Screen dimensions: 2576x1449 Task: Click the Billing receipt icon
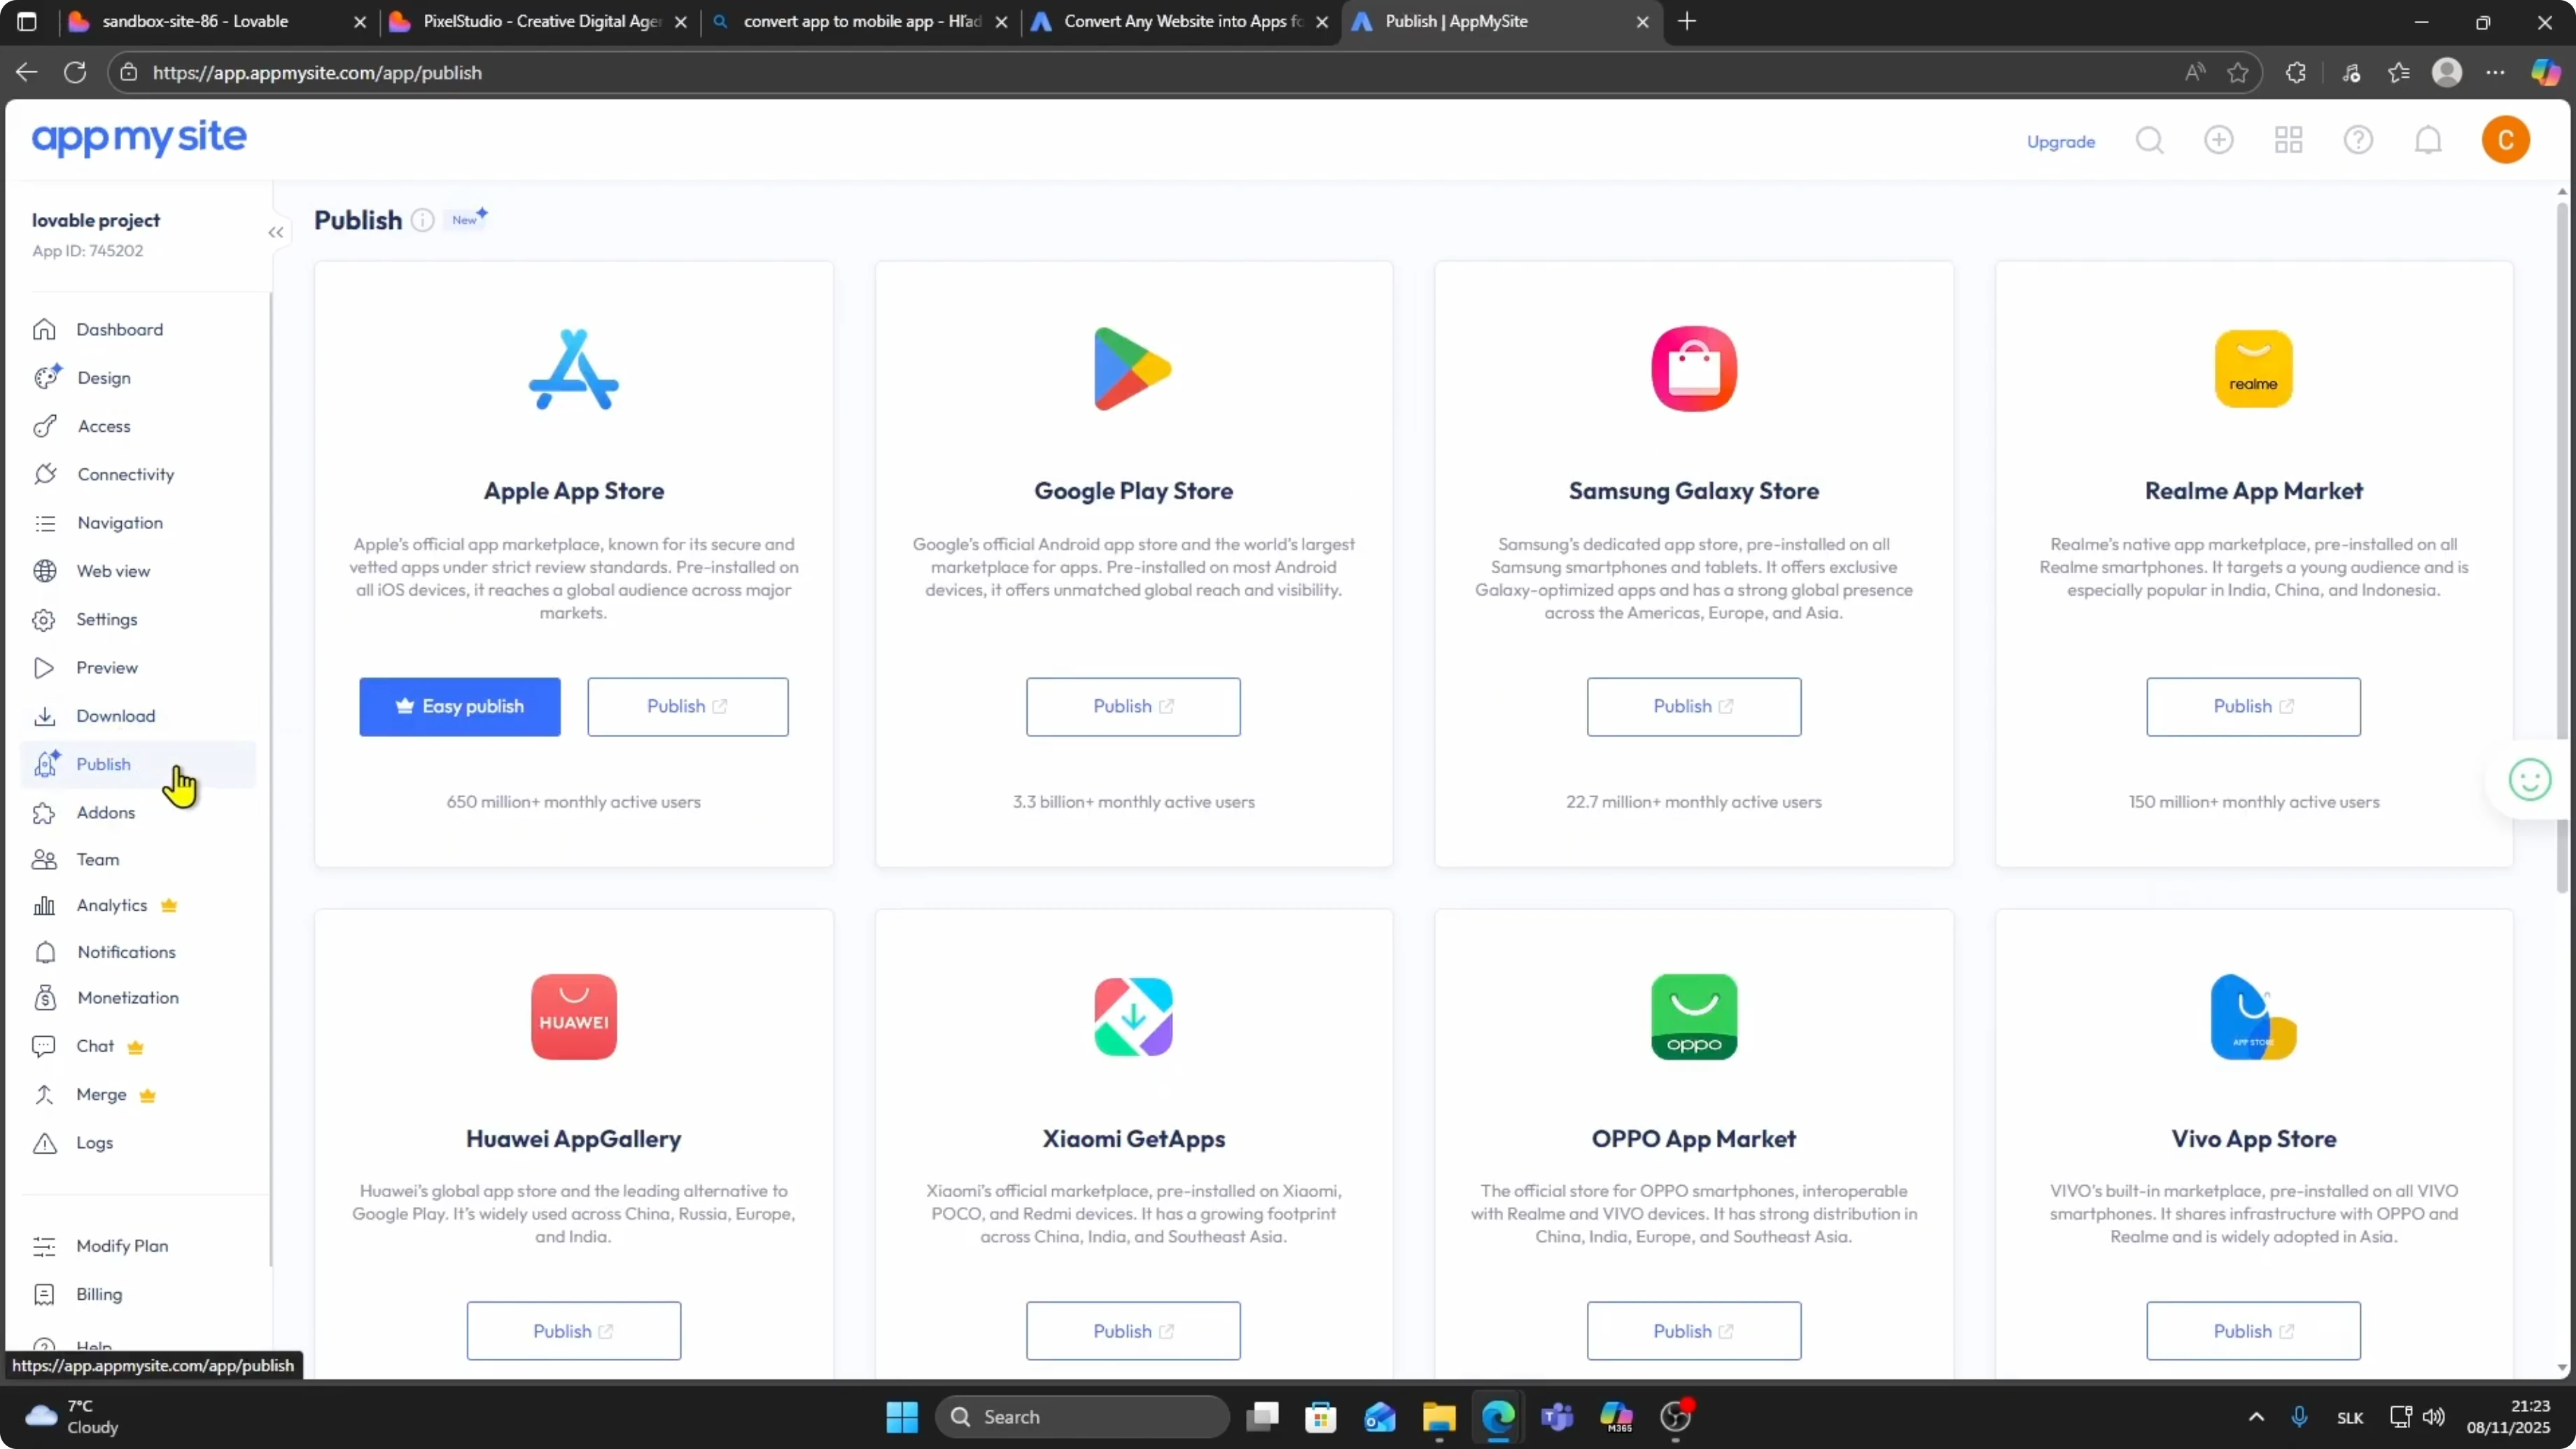pos(44,1294)
